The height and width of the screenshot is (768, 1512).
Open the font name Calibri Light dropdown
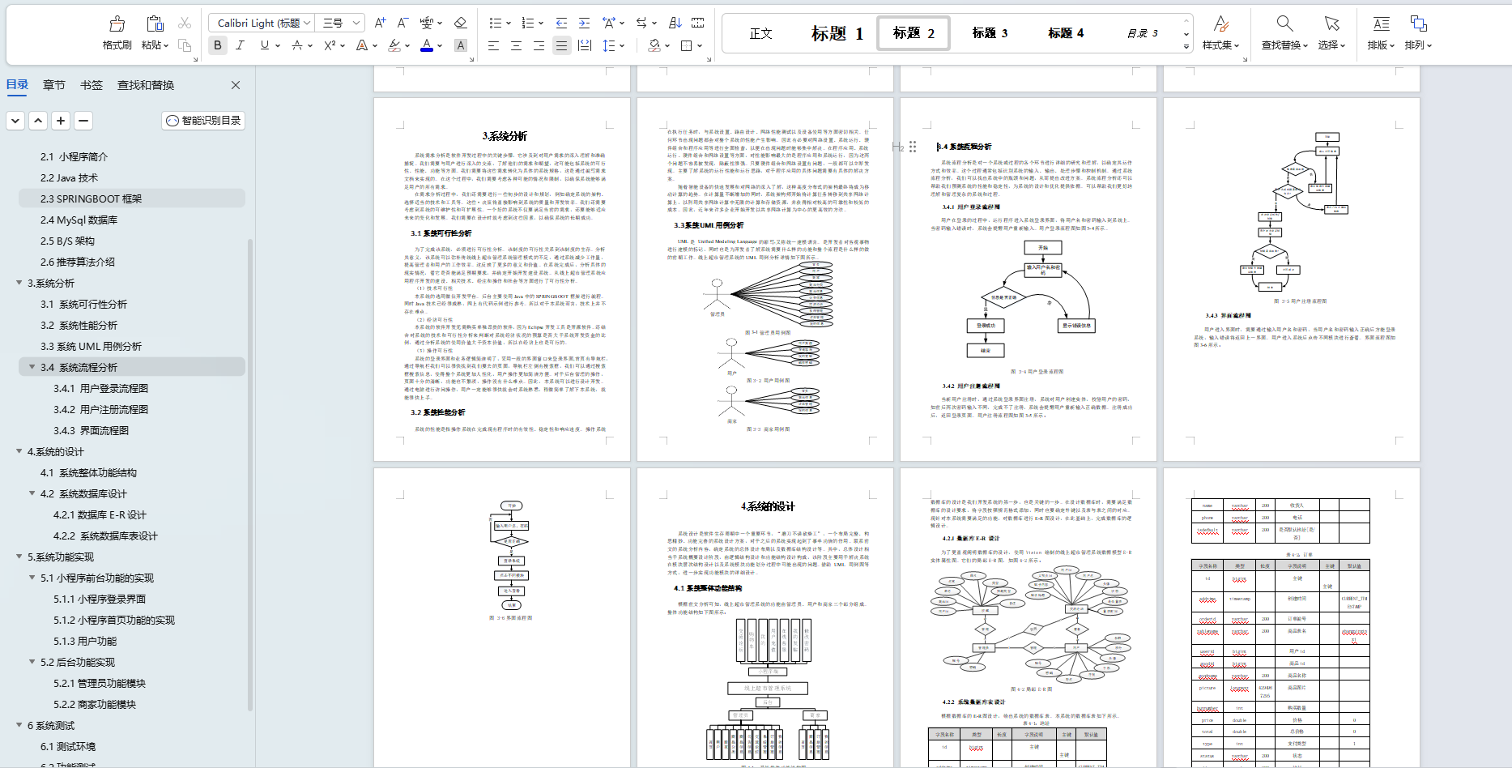(307, 23)
